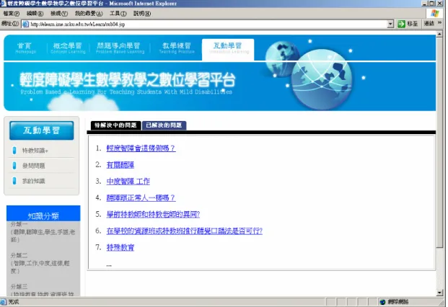Open question 3 中度智障 工作
This screenshot has height=307, width=448.
(128, 181)
